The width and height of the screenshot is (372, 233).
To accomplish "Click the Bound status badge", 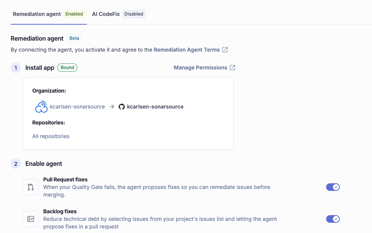I will coord(67,68).
